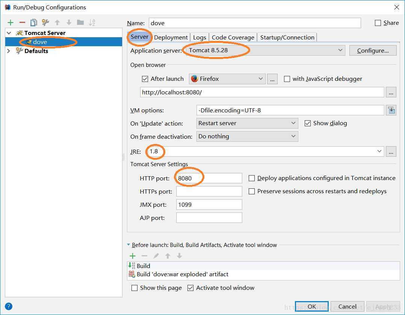Remove before-launch task minus icon
The width and height of the screenshot is (405, 315).
(144, 256)
